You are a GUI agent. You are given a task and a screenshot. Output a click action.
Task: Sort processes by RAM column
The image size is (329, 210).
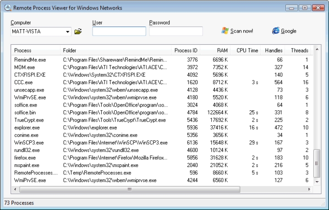216,50
